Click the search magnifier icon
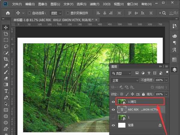Image resolution: width=180 pixels, height=135 pixels. click(164, 13)
